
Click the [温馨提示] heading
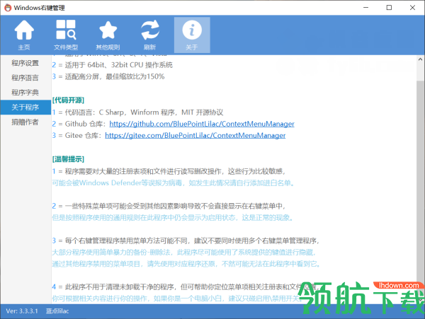[x=68, y=159]
